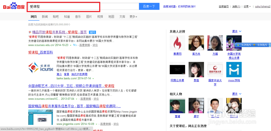Screen dimensions: 271x131
Task: Click the 方舒 photo thumbnail
Action: pos(215,43)
